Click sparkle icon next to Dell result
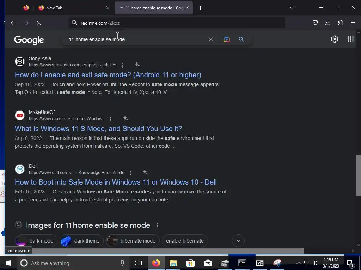The height and width of the screenshot is (270, 361). click(x=145, y=172)
